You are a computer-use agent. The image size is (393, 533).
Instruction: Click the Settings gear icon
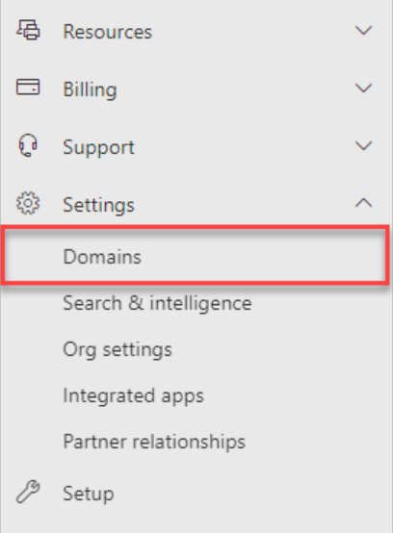[x=28, y=203]
